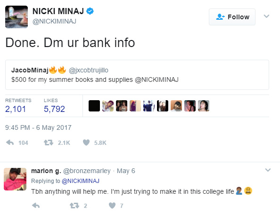Retweet Nicki Minaj's tweet via retweet icon
This screenshot has width=280, height=214.
[49, 143]
